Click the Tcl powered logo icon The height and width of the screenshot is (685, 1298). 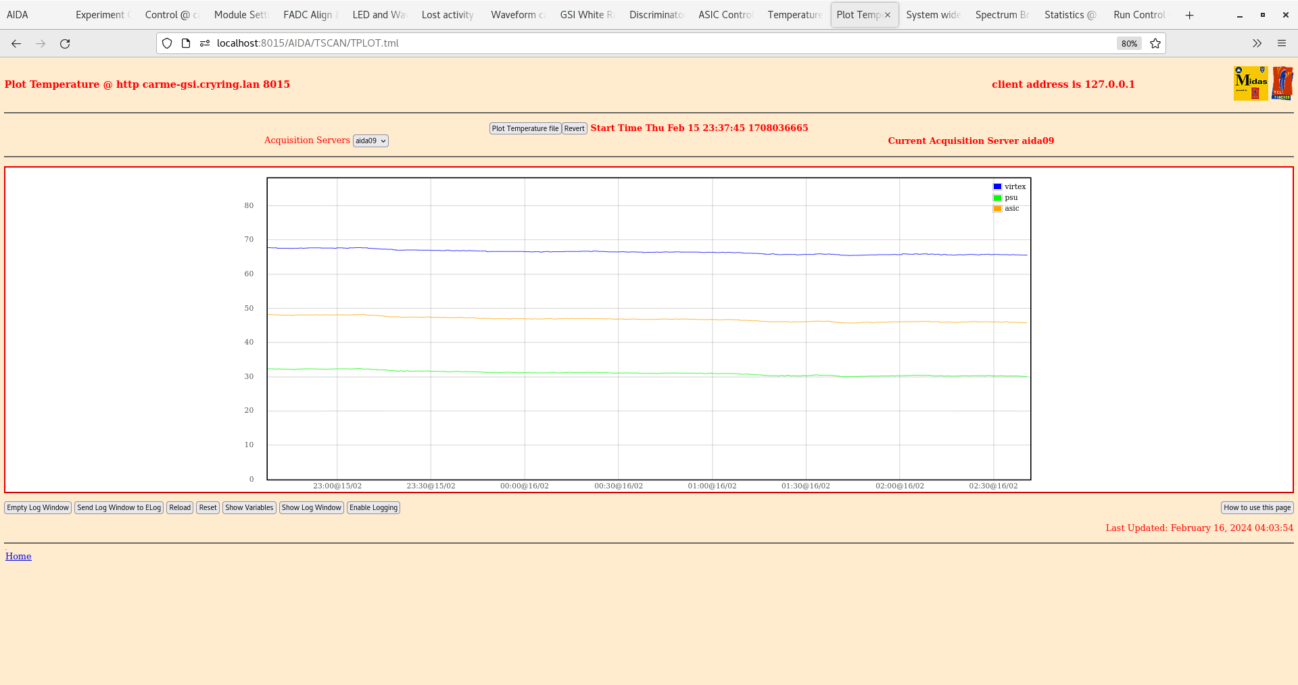(x=1282, y=83)
